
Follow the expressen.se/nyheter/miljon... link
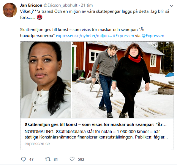[84, 36]
